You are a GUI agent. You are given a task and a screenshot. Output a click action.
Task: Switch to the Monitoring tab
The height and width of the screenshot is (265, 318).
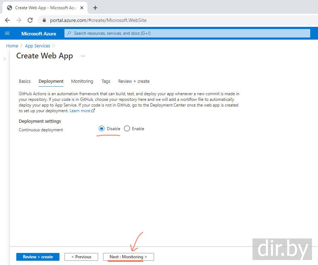(82, 81)
